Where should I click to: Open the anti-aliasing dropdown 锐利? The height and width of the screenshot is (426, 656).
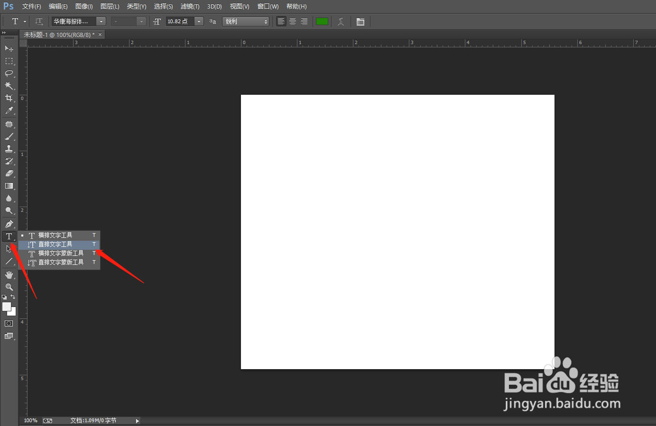click(x=246, y=21)
